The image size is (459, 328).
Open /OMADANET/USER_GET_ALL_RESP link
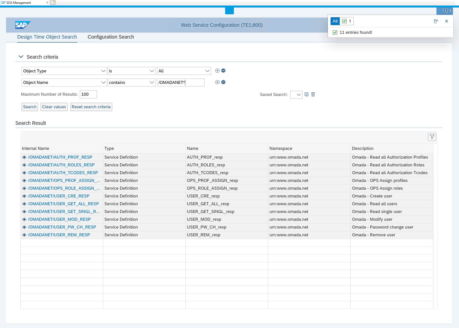pos(63,204)
